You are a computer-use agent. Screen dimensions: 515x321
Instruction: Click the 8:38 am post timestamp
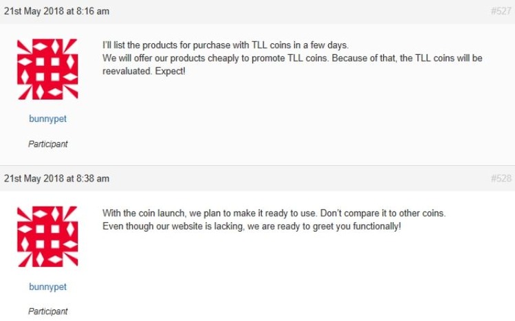click(56, 179)
